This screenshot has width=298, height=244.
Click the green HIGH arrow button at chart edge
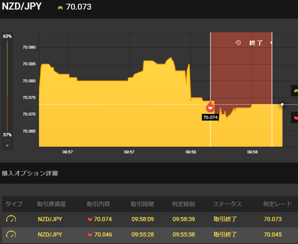tap(295, 91)
